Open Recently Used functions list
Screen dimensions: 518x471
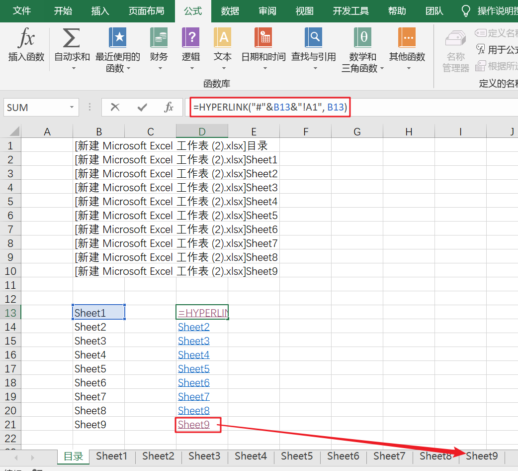[118, 50]
